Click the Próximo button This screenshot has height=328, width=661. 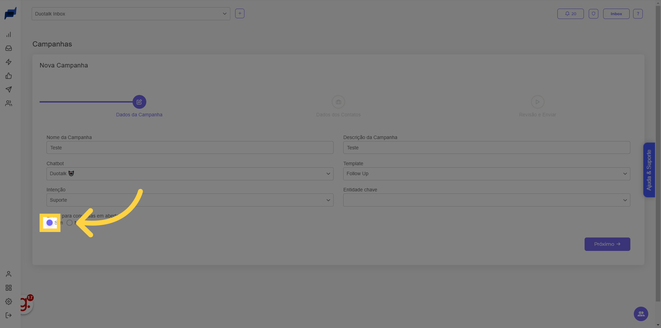pos(607,244)
